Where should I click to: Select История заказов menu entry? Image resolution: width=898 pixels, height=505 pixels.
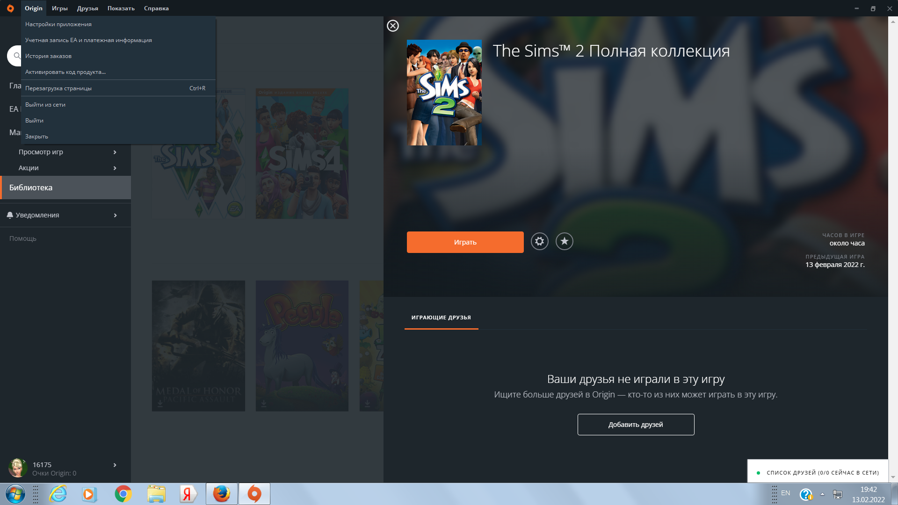[x=118, y=56]
